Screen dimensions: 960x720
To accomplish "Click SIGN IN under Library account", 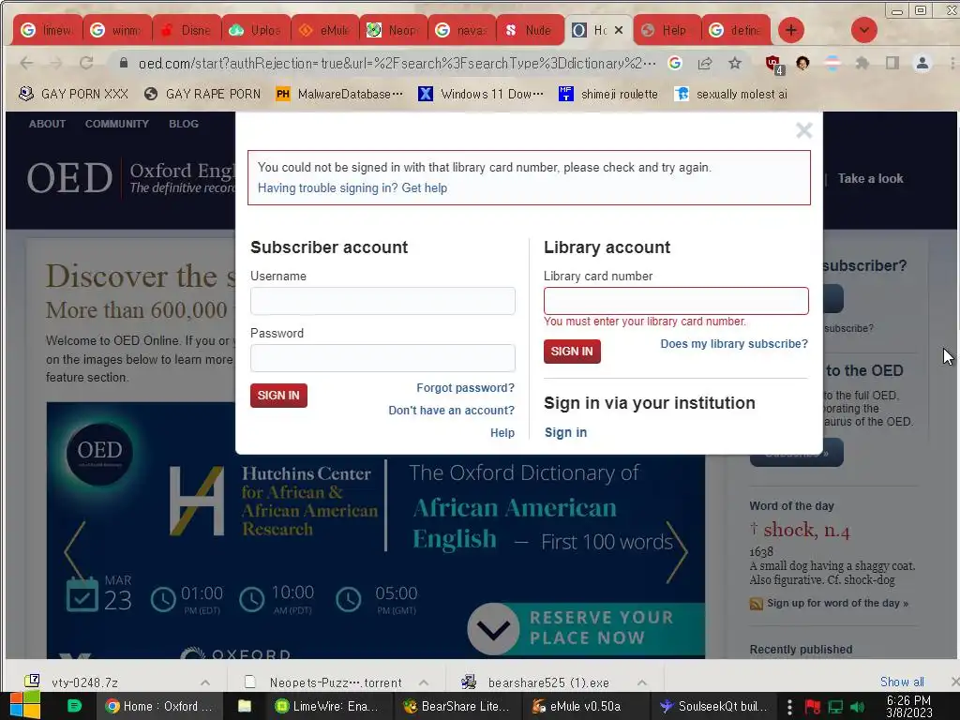I will pyautogui.click(x=572, y=352).
